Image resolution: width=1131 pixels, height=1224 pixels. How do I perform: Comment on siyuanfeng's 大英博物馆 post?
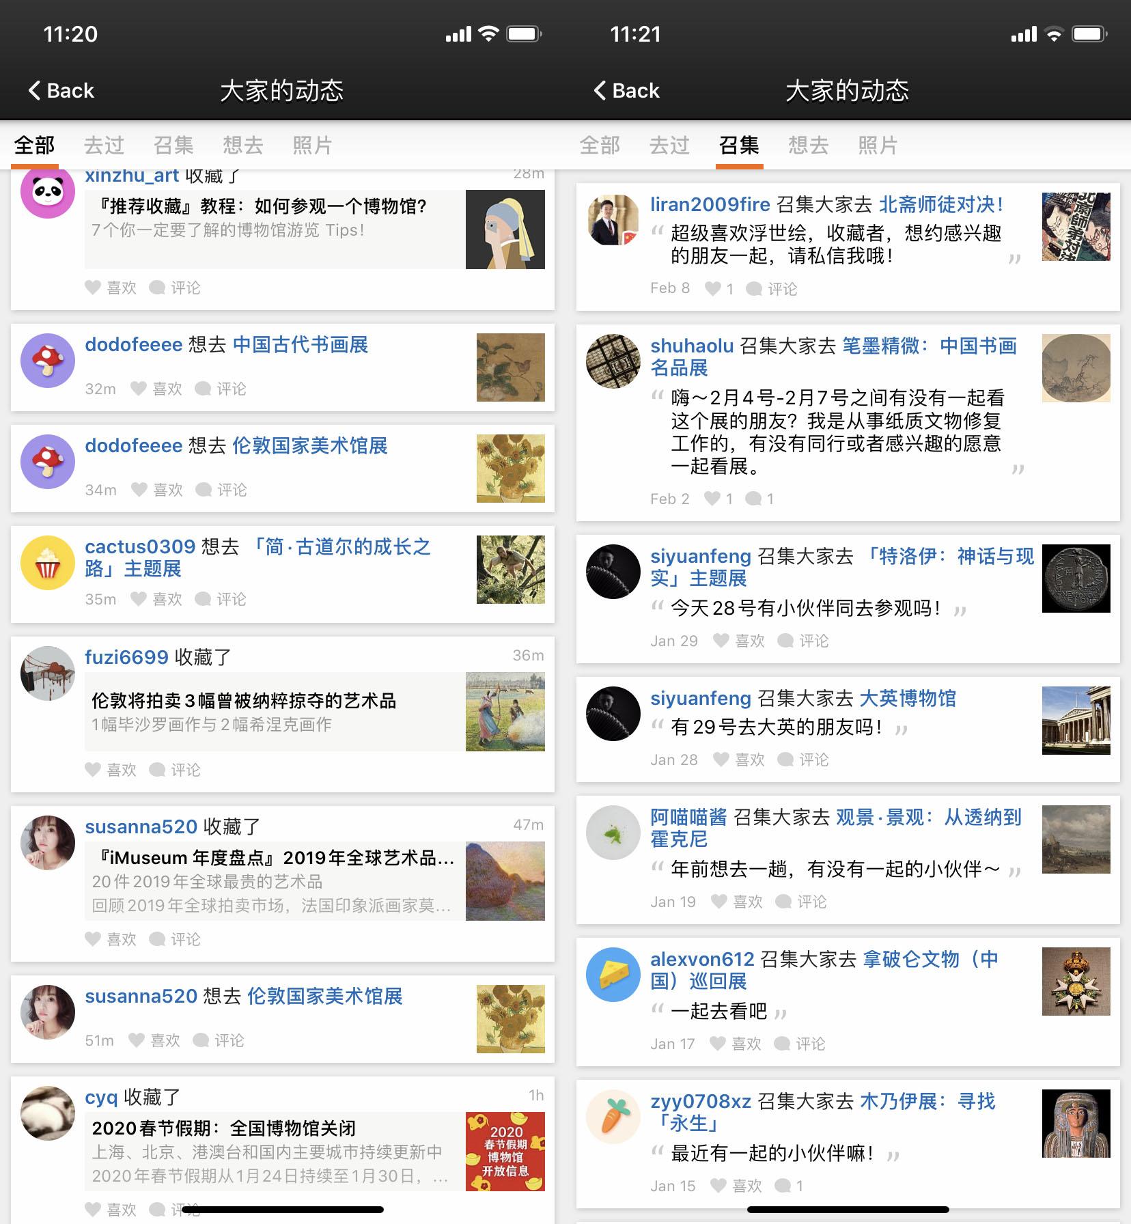(x=803, y=760)
